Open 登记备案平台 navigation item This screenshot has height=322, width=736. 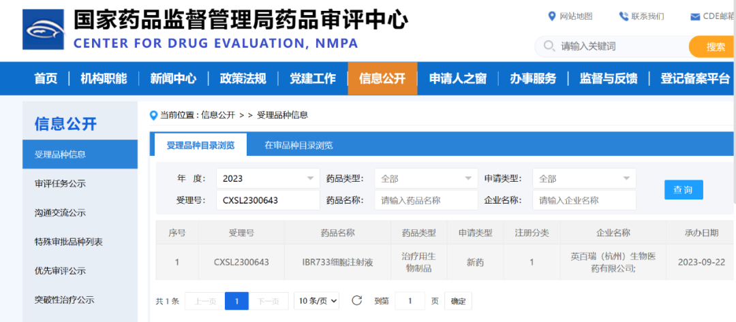695,78
